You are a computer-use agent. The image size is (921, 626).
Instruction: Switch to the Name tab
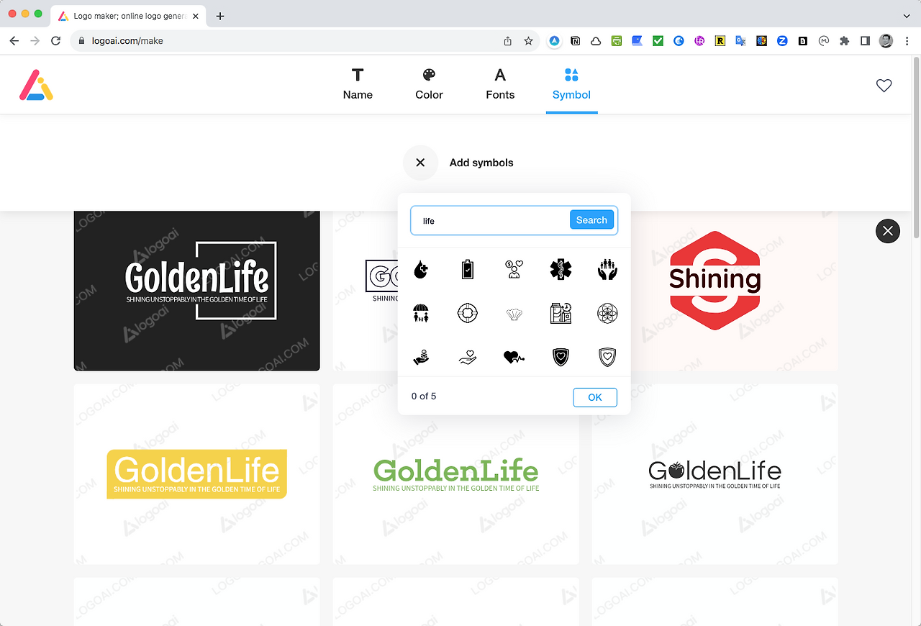pyautogui.click(x=358, y=84)
